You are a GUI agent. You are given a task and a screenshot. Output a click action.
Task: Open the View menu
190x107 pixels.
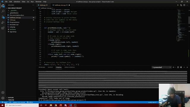click(x=23, y=2)
